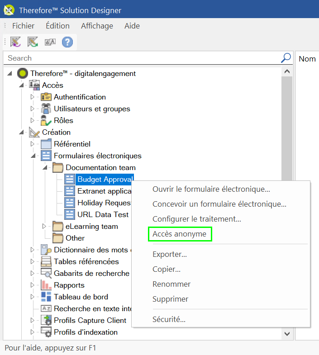
Task: Click the Formulaires électroniques form icon
Action: click(46, 156)
